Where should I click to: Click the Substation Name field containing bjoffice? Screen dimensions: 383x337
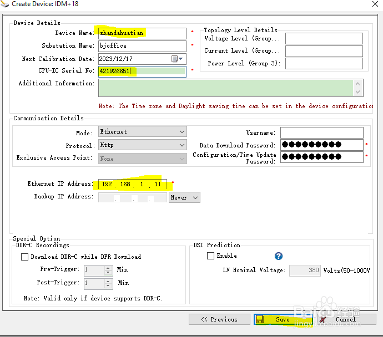point(142,46)
